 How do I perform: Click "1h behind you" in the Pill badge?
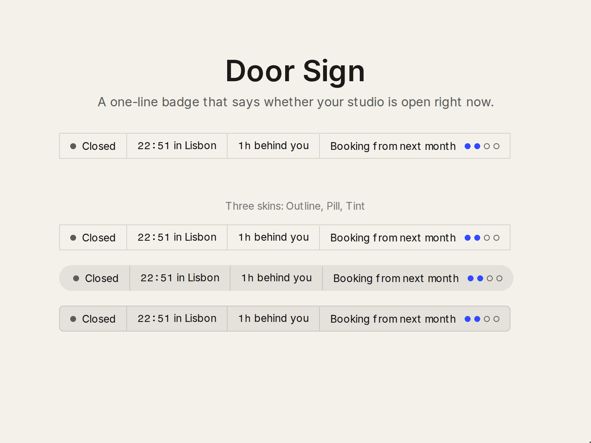click(x=276, y=278)
